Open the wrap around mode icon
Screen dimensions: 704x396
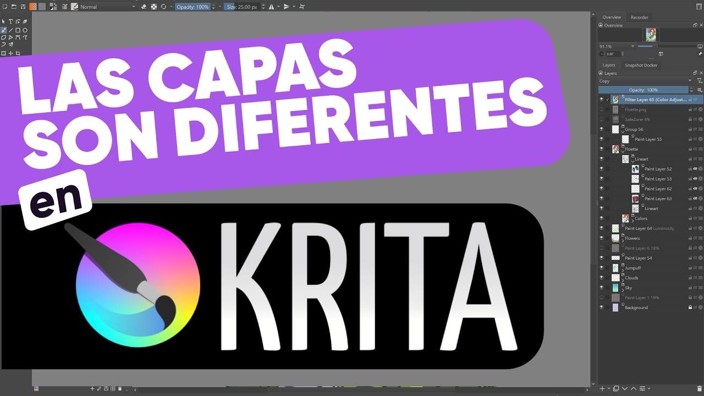(x=302, y=7)
